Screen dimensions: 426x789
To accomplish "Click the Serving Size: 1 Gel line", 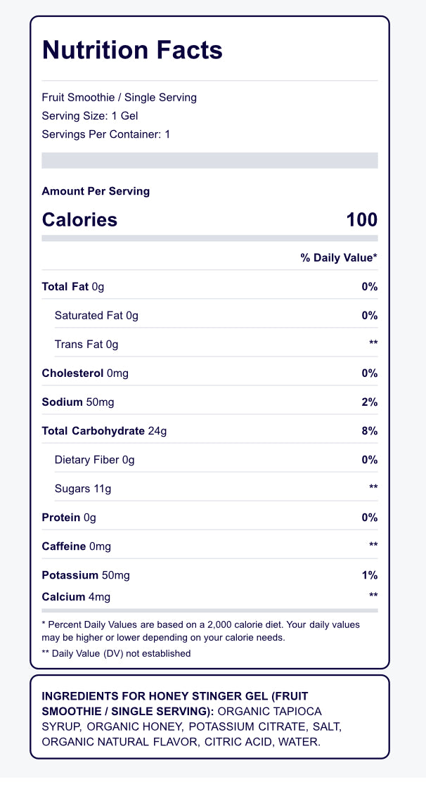I will coord(90,115).
